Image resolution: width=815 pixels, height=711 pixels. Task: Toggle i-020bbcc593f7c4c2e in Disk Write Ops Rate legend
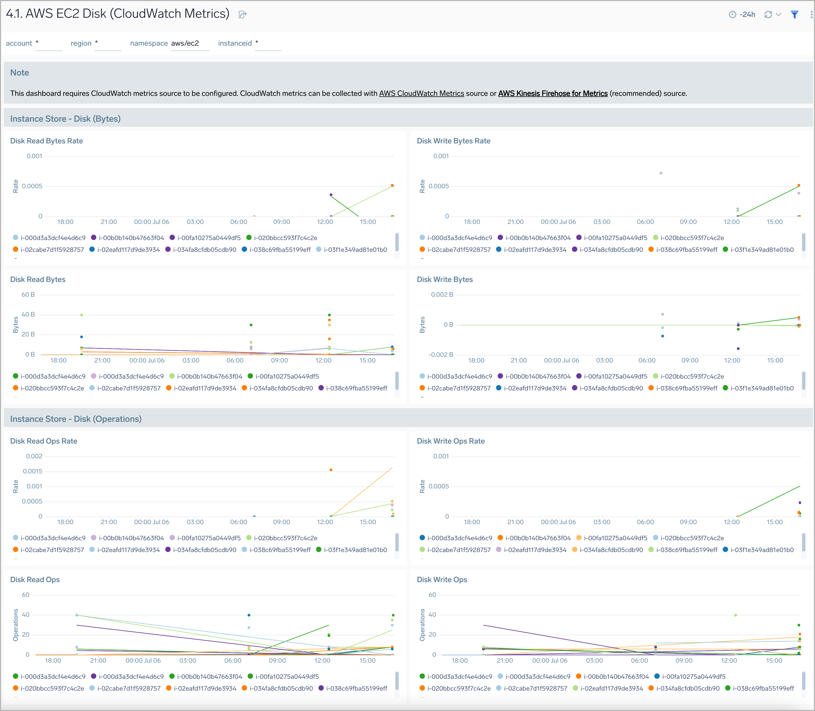tap(688, 538)
